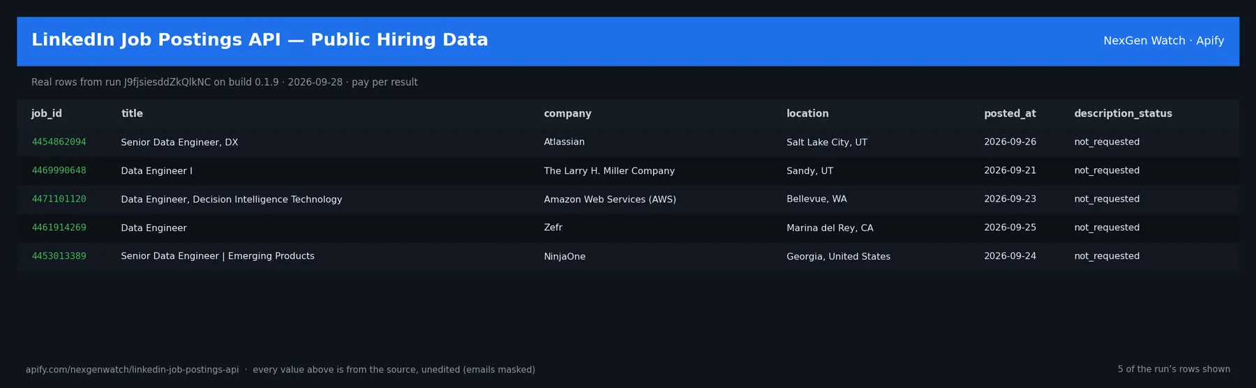
Task: Click location 'Georgia, United States'
Action: click(838, 256)
